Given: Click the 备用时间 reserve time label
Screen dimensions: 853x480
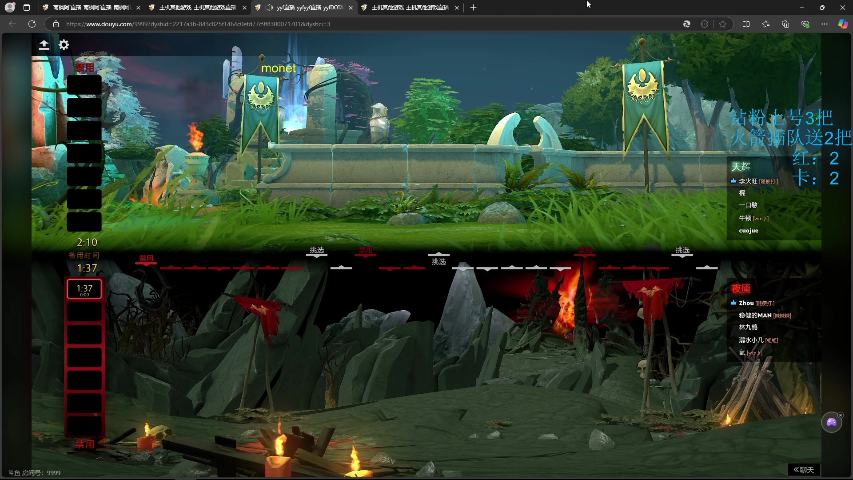Looking at the screenshot, I should coord(84,256).
